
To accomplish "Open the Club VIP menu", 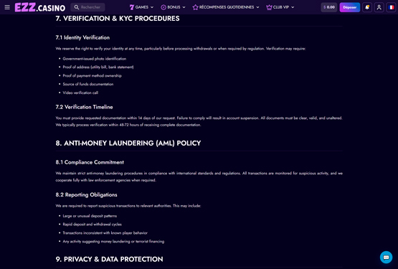I will coord(280,7).
